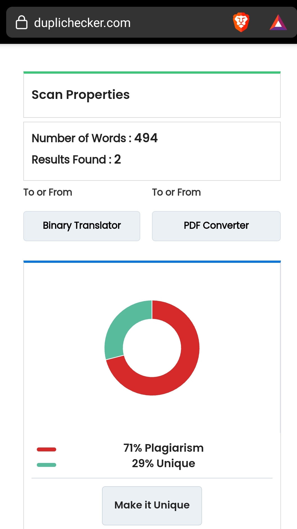Click the Make it Unique button
This screenshot has width=297, height=529.
click(152, 505)
